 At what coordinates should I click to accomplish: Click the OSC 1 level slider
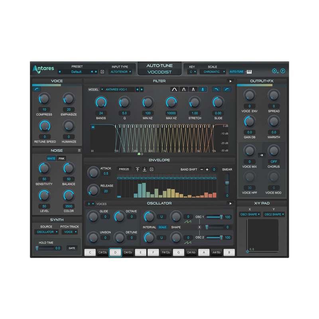pos(215,217)
